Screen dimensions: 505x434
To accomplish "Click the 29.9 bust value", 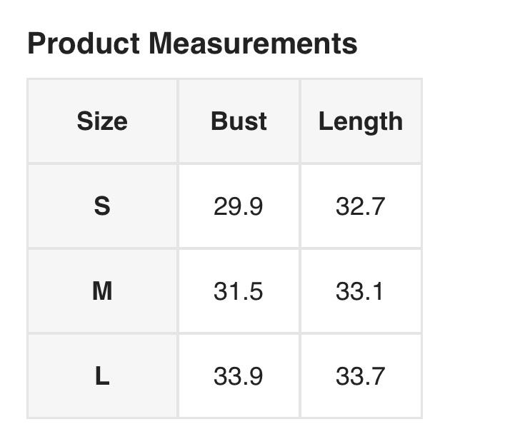I will point(239,206).
